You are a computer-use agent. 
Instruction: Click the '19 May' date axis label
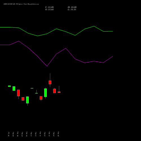tap(54, 134)
